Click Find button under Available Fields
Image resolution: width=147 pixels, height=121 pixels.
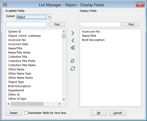coord(57,24)
